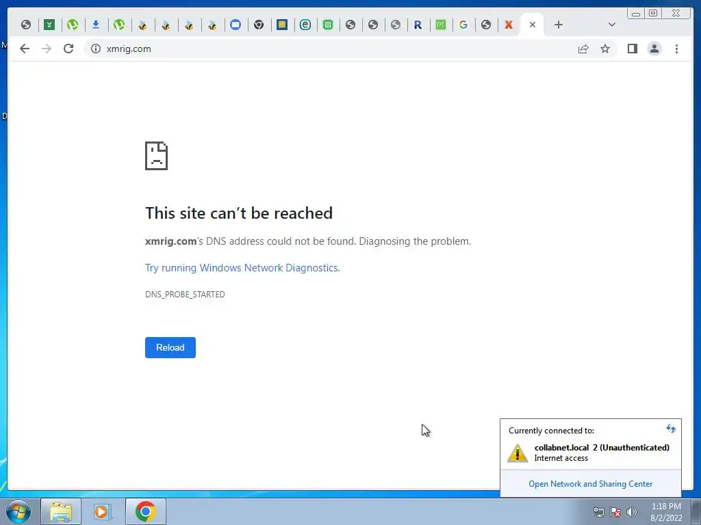701x525 pixels.
Task: Click the refresh arrows in network popup
Action: 670,429
